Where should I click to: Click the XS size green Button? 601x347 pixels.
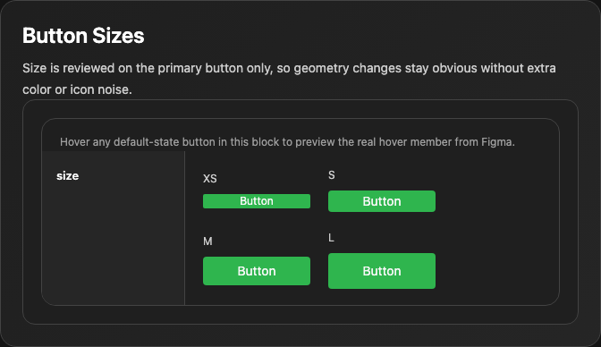257,201
